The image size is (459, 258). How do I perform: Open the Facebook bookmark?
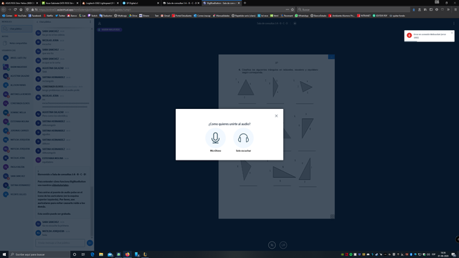tap(35, 16)
